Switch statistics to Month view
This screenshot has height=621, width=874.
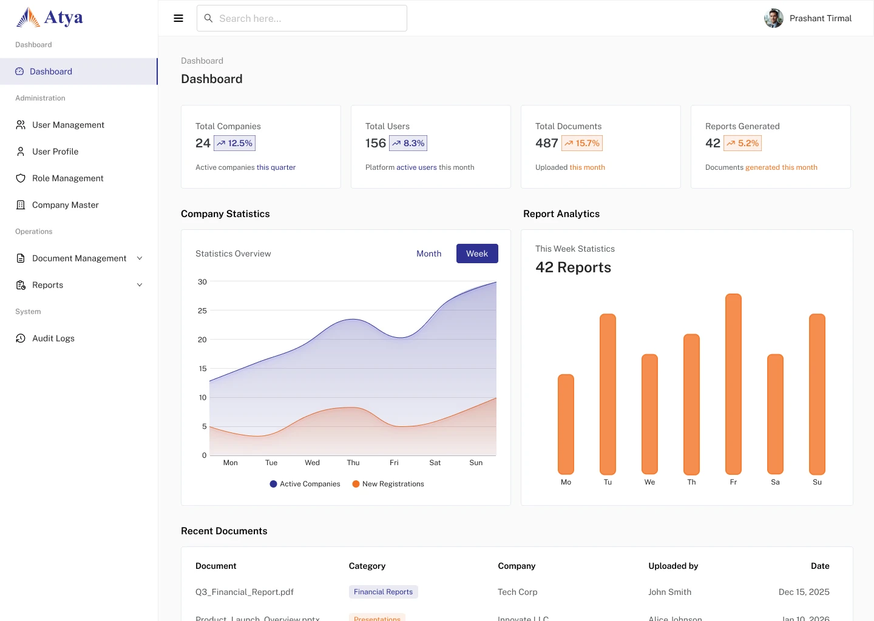point(429,253)
